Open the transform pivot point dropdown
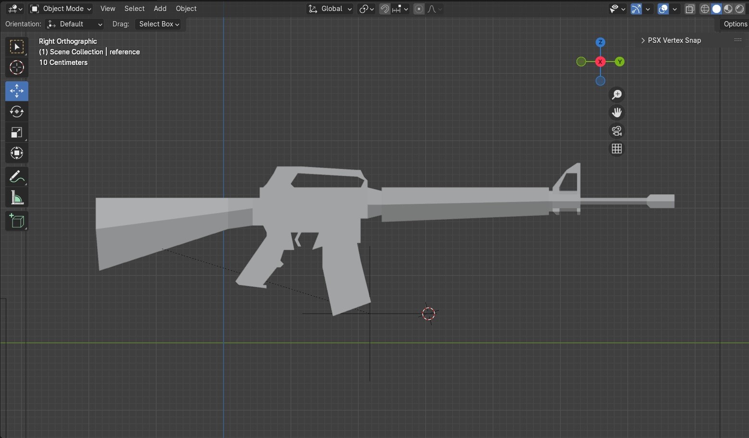Image resolution: width=749 pixels, height=438 pixels. [366, 9]
